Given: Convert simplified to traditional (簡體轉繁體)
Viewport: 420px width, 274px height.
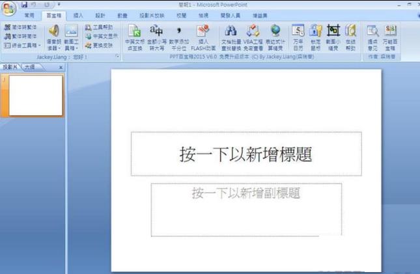Looking at the screenshot, I should (21, 27).
